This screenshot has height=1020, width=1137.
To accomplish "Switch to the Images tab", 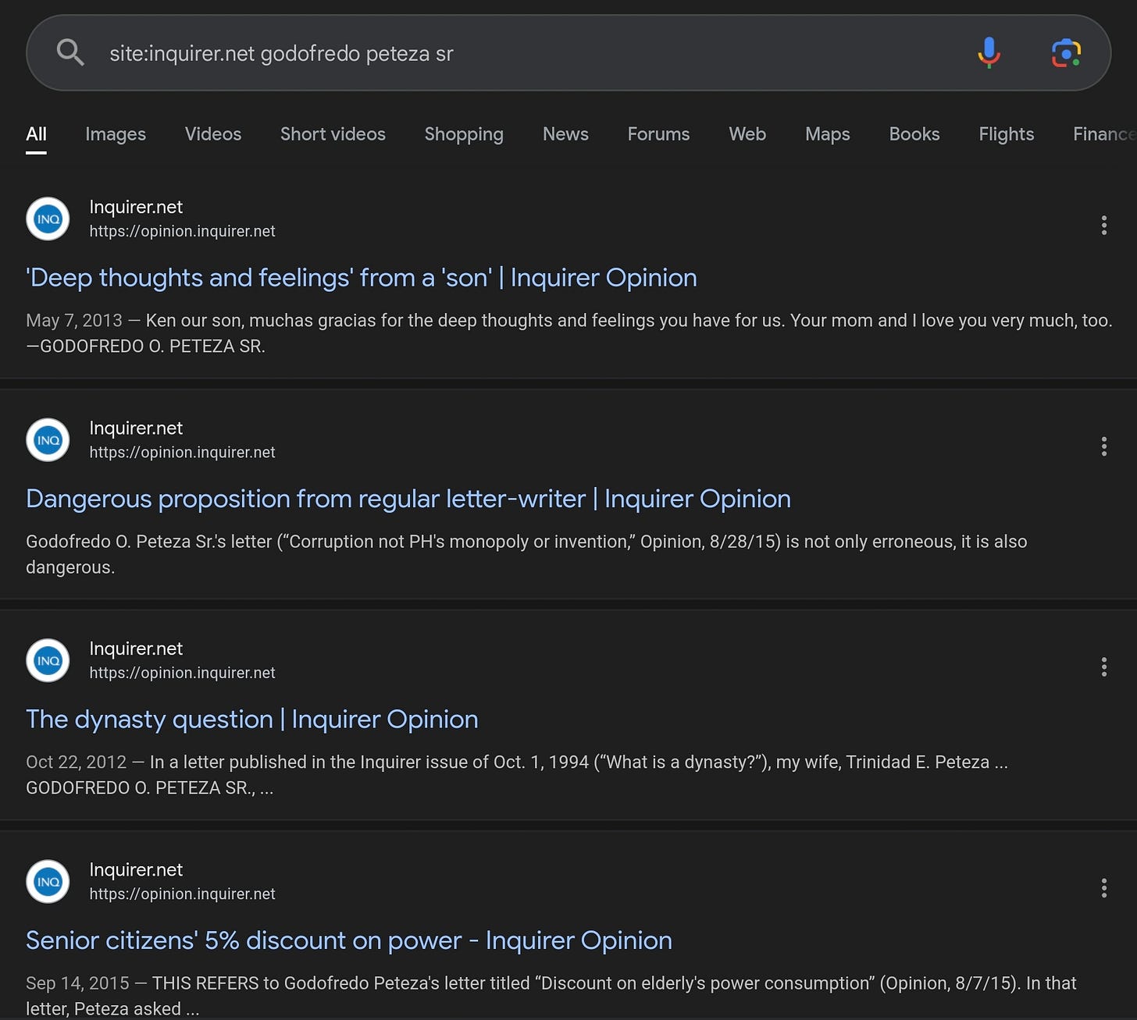I will point(116,134).
